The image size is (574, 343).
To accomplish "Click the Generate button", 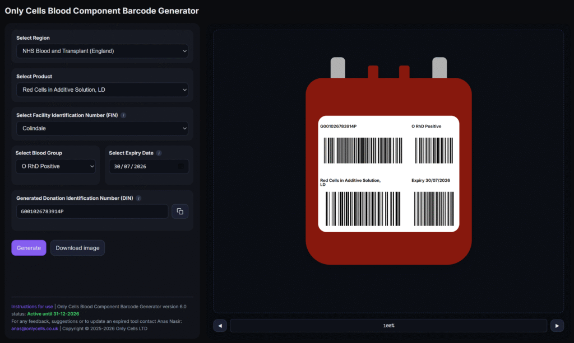I will [x=29, y=248].
